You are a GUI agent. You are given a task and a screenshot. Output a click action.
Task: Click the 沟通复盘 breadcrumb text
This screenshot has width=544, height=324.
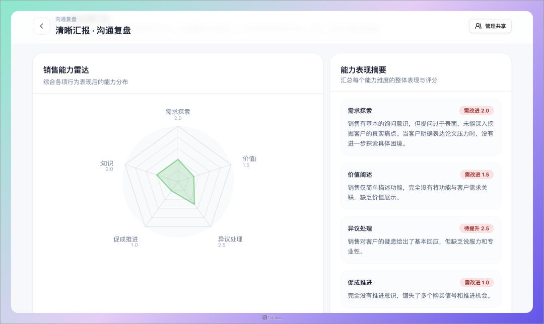[x=66, y=19]
